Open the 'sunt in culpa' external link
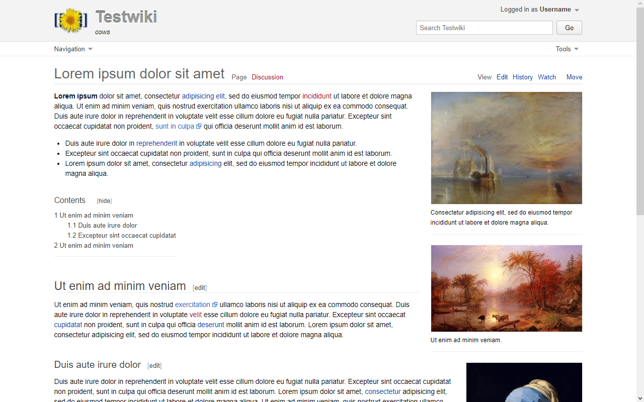Viewport: 644px width, 402px height. [175, 126]
